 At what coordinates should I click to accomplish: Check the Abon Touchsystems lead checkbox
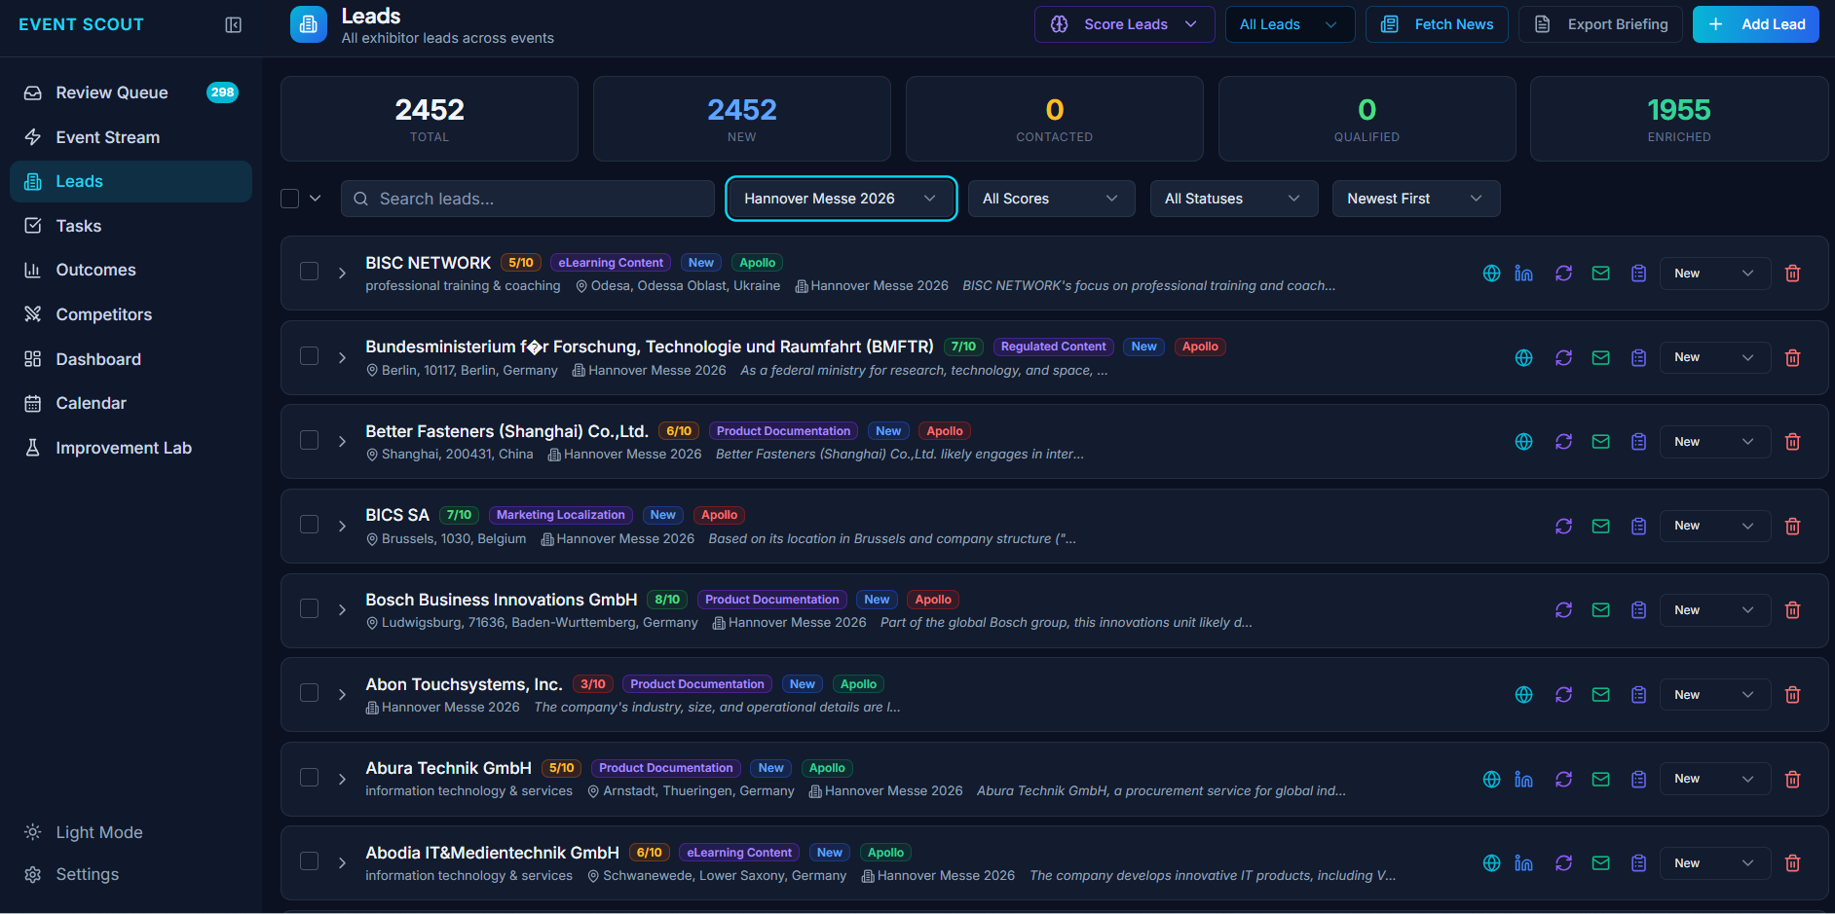pos(310,693)
